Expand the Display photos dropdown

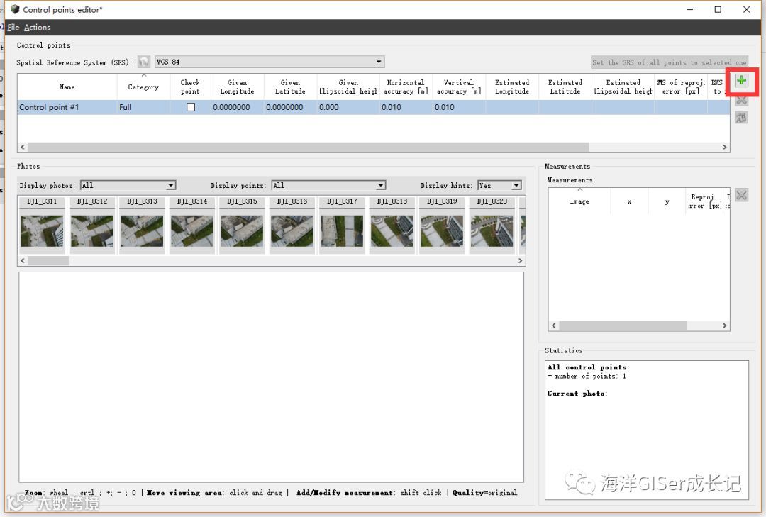click(128, 185)
